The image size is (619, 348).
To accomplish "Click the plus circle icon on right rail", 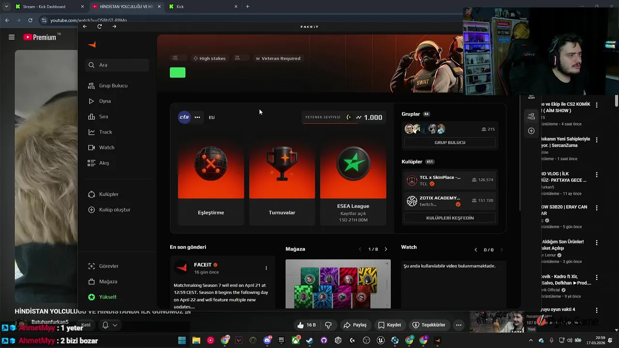I will [531, 131].
